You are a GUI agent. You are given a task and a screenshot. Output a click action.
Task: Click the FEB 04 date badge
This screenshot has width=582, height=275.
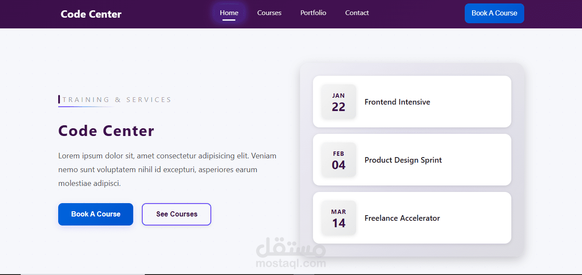click(x=338, y=160)
